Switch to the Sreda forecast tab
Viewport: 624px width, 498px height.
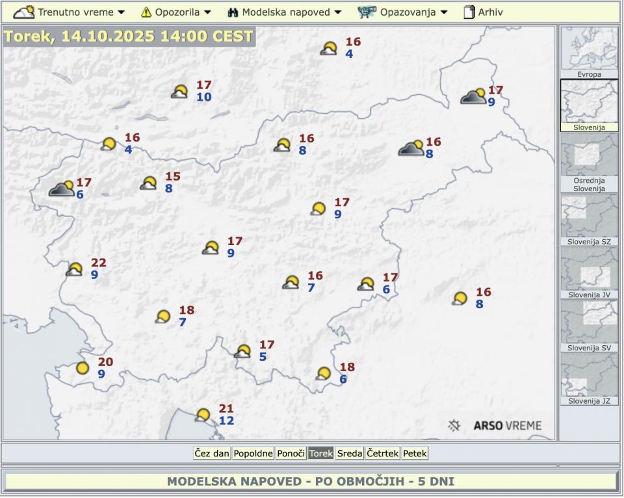(x=350, y=453)
